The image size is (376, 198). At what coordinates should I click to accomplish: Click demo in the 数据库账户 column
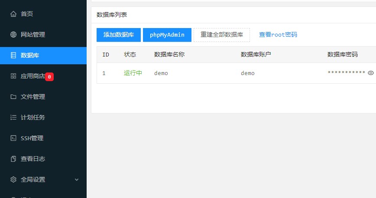click(248, 73)
